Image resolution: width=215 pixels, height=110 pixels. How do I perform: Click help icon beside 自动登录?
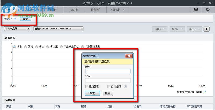[x=125, y=86]
